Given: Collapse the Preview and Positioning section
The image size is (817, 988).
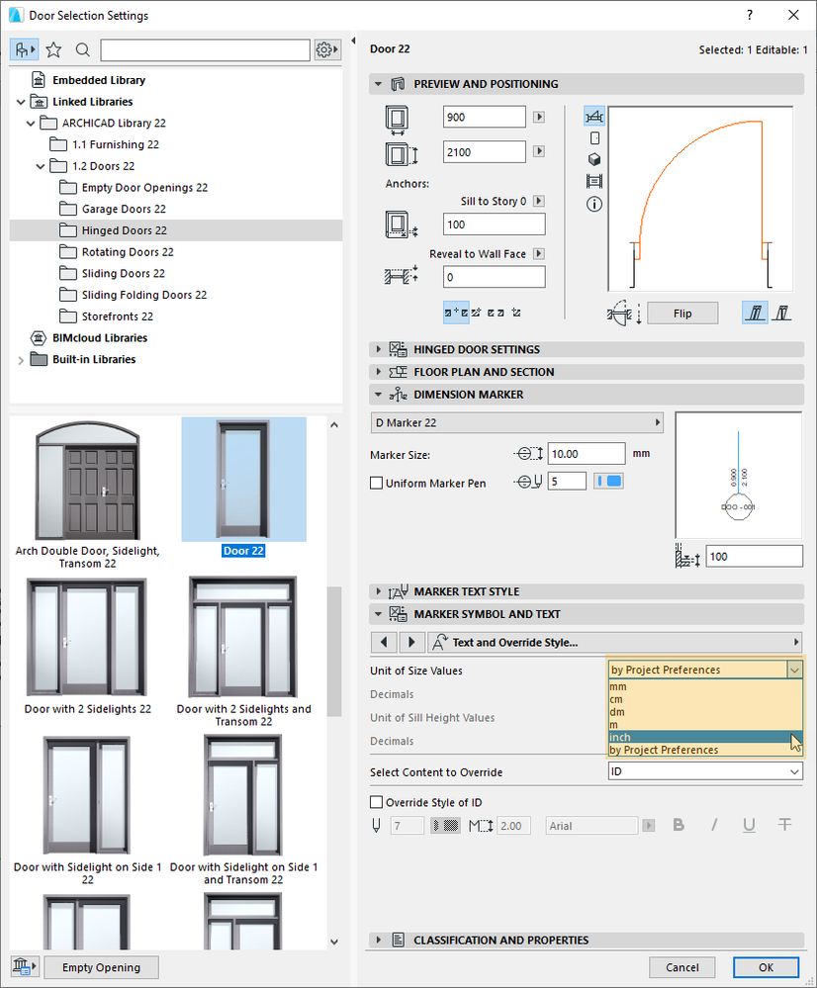Looking at the screenshot, I should tap(379, 84).
